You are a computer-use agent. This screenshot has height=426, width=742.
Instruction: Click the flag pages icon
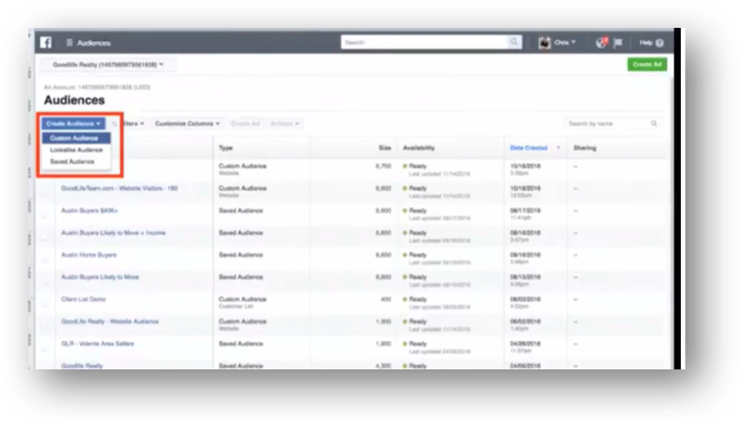[x=618, y=43]
